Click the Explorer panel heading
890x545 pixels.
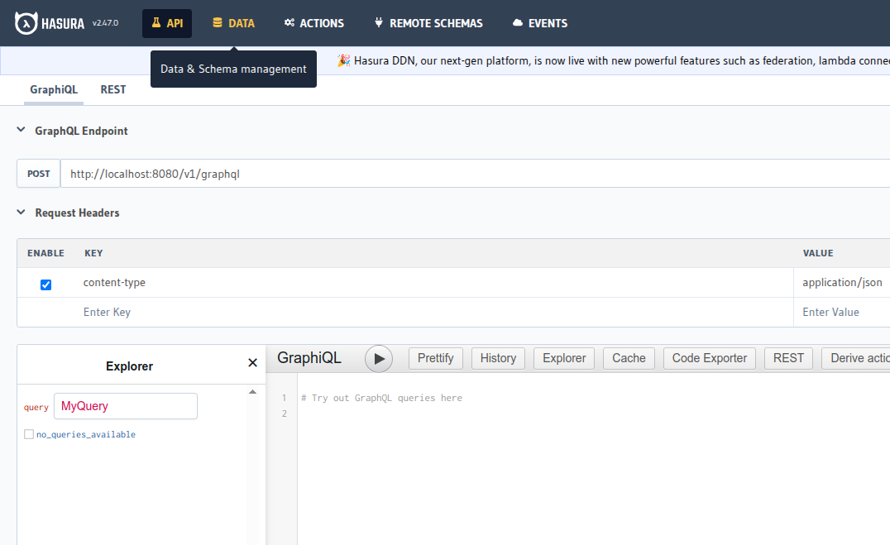pos(129,366)
